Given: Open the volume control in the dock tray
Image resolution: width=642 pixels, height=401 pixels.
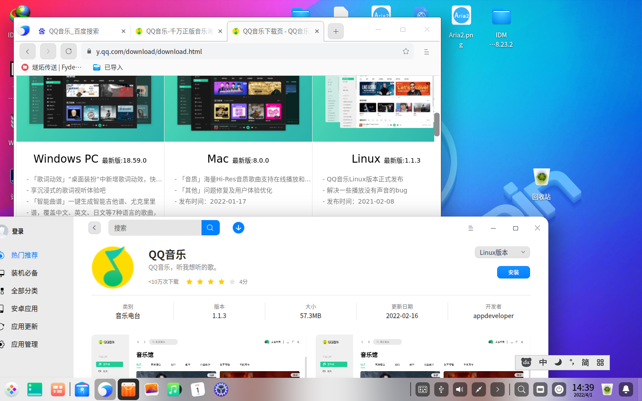Looking at the screenshot, I should 460,390.
